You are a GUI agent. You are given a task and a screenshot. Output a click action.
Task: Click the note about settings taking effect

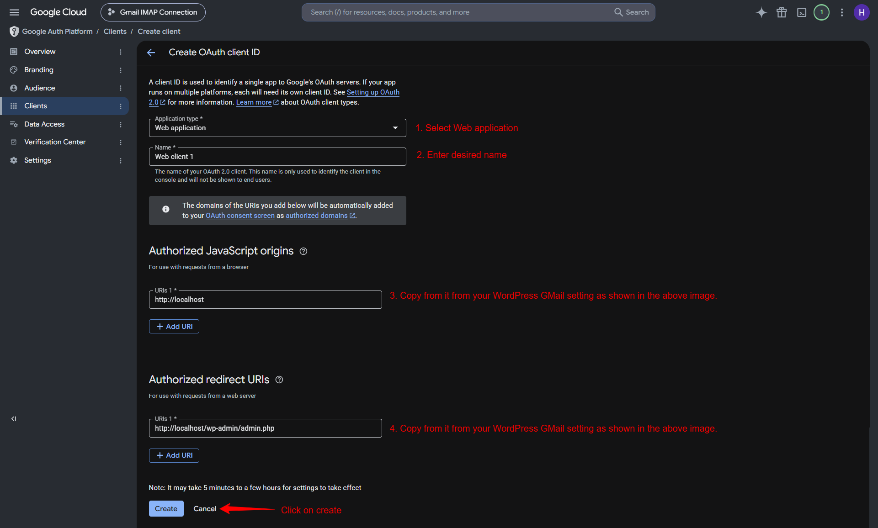[x=255, y=488]
